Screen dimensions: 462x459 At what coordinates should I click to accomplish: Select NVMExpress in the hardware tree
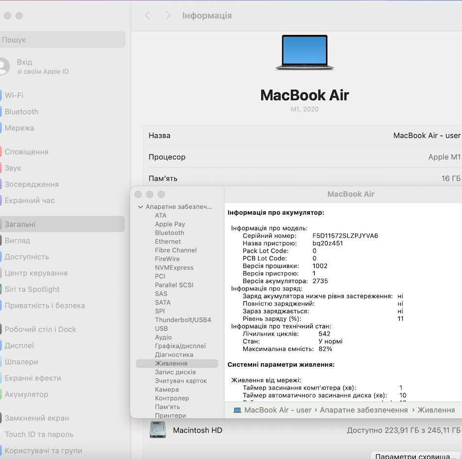[174, 268]
